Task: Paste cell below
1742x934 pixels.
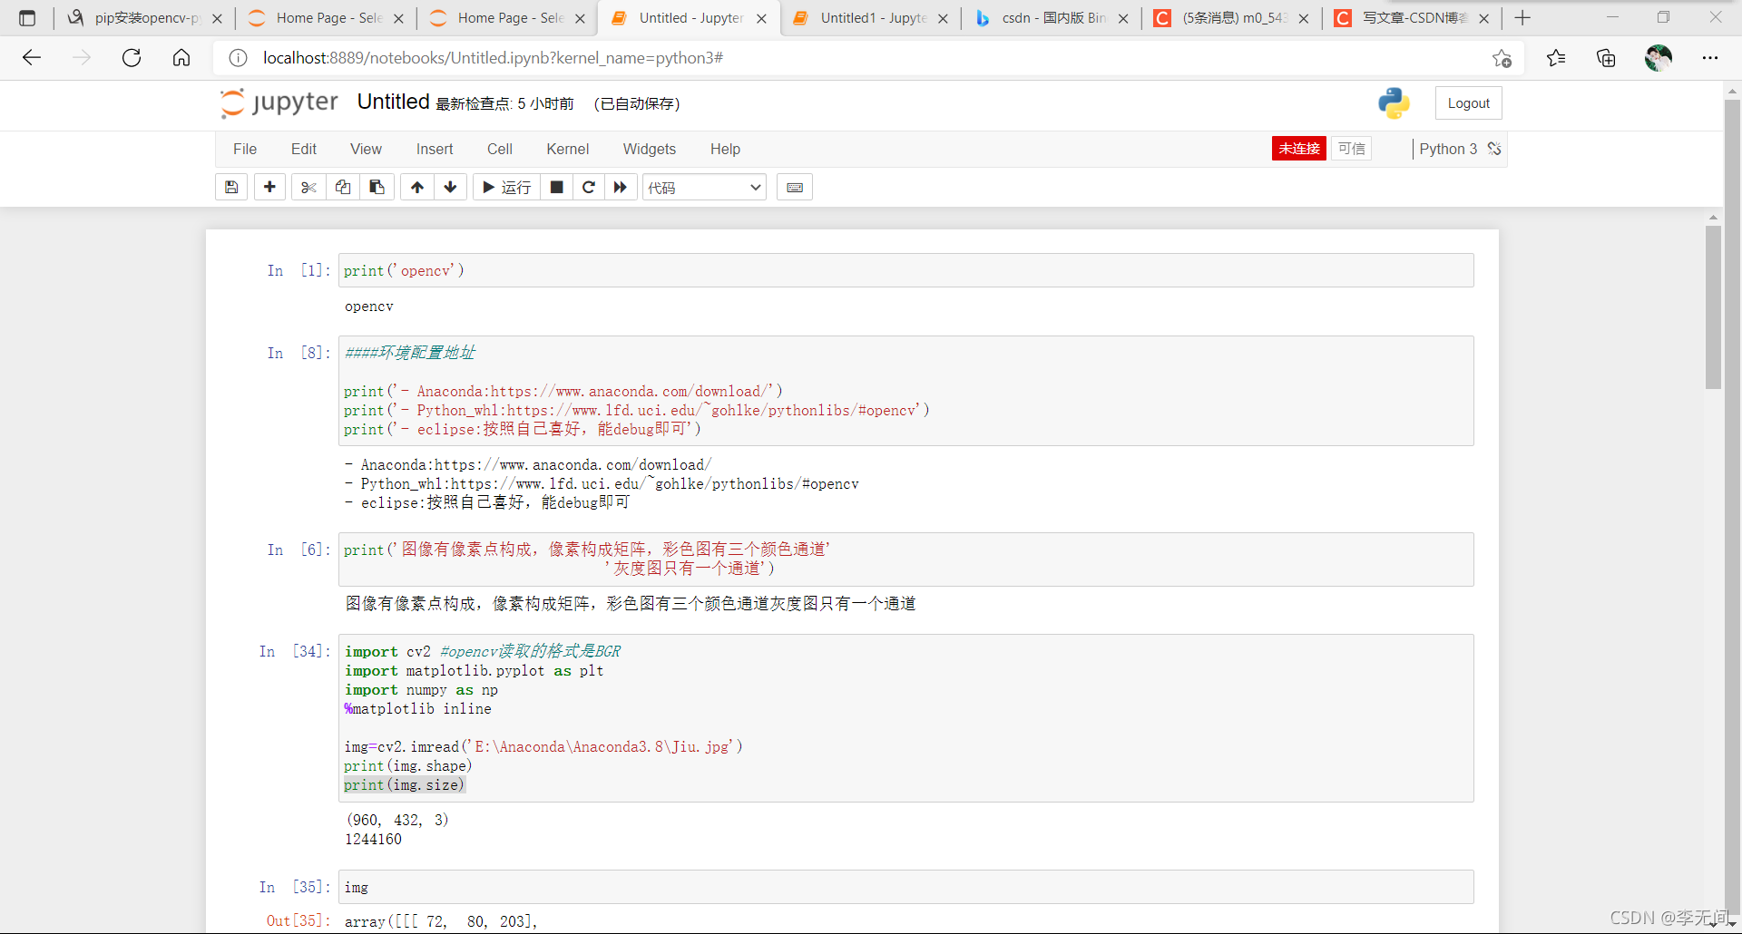Action: (377, 187)
